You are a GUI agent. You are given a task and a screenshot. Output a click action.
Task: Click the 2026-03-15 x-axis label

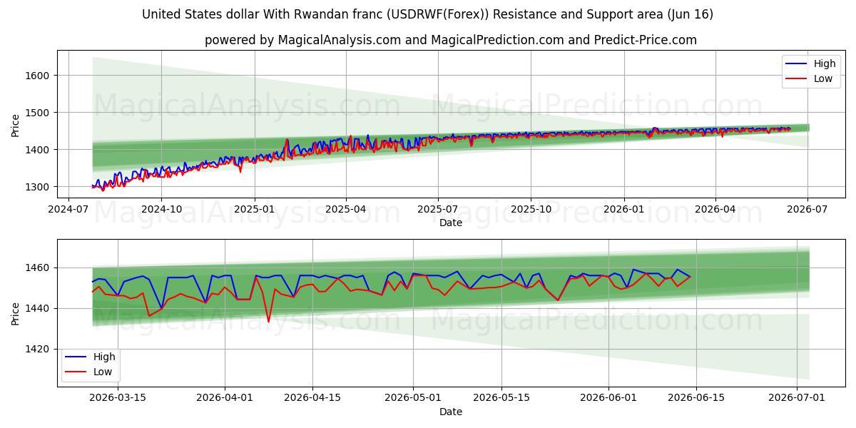click(118, 397)
